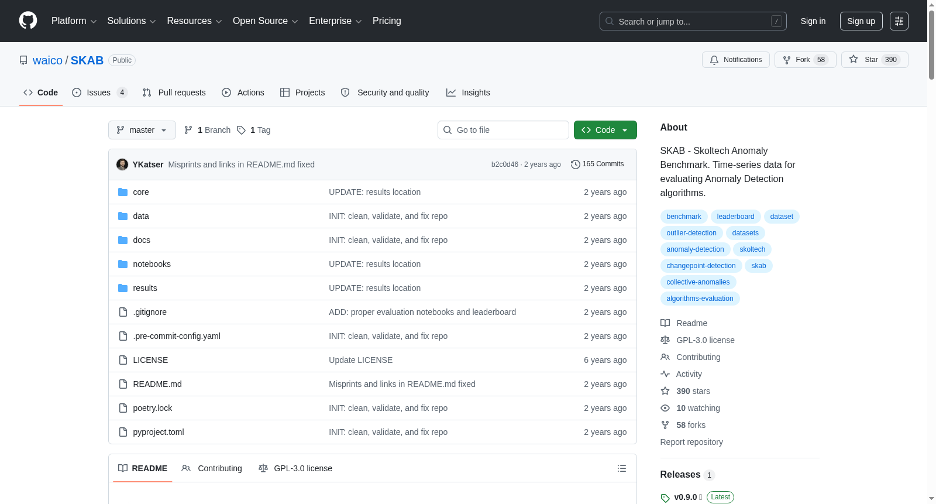Open the .pre-commit-config.yaml file
This screenshot has height=504, width=936.
click(x=177, y=336)
